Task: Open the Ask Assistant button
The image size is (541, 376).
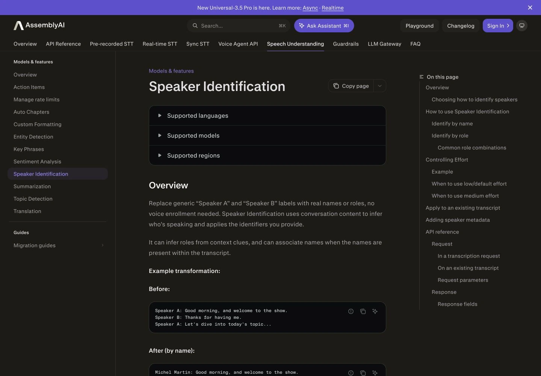Action: pos(324,26)
